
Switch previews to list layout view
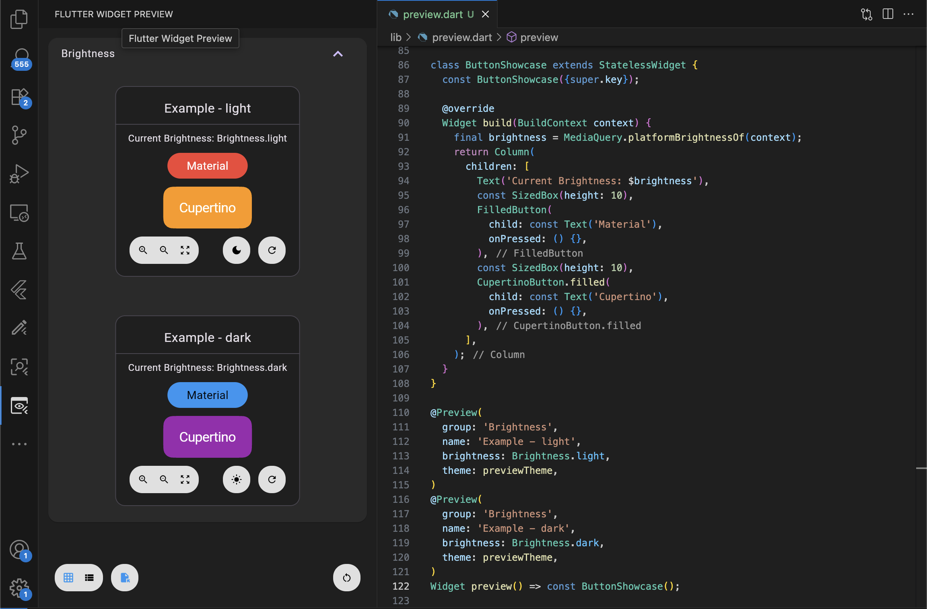[x=89, y=578]
